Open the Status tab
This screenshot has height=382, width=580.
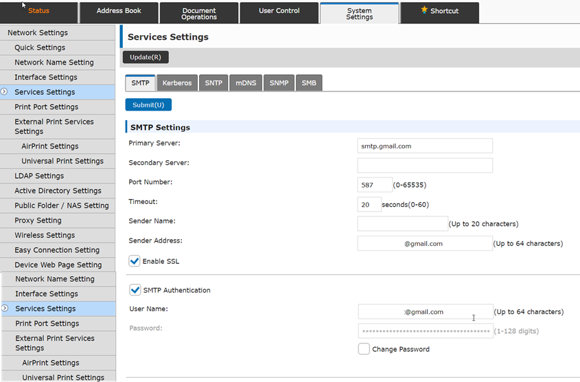pyautogui.click(x=39, y=13)
